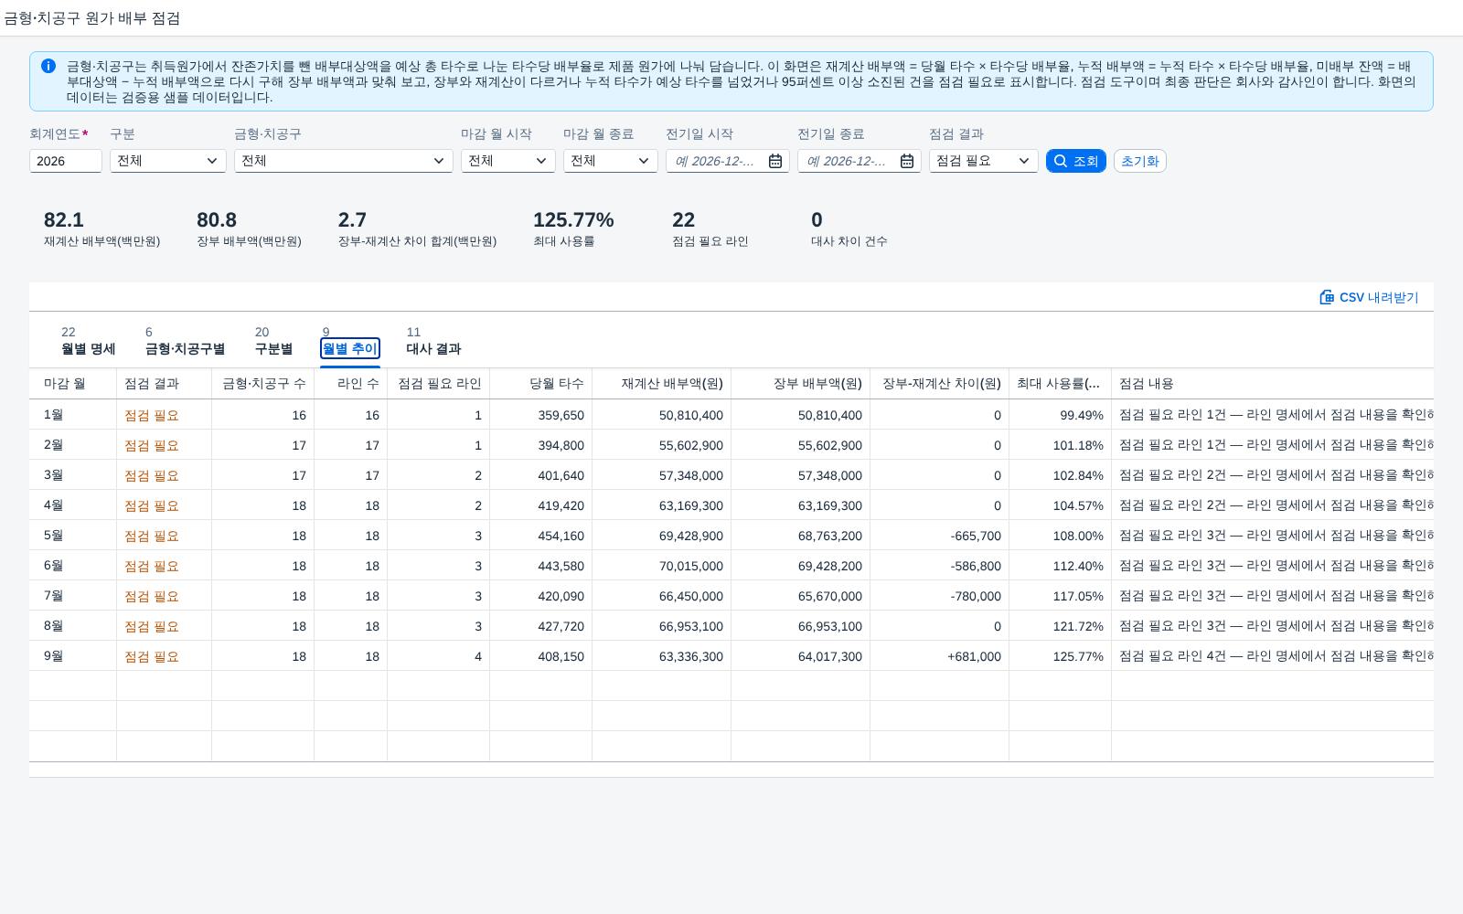
Task: Click the -665,700 difference value
Action: [976, 536]
